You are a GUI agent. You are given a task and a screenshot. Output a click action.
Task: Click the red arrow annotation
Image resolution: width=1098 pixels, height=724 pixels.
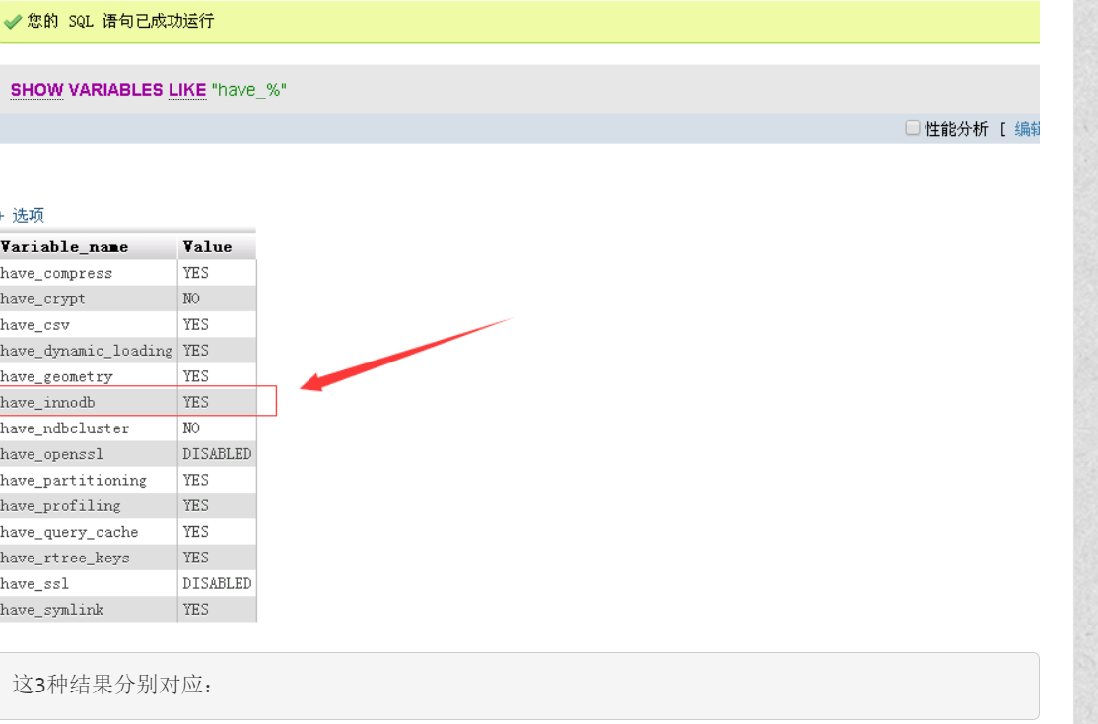[x=404, y=355]
